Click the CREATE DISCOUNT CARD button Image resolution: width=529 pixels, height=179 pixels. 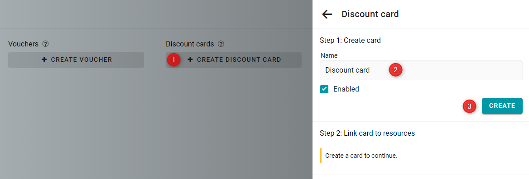pyautogui.click(x=233, y=60)
